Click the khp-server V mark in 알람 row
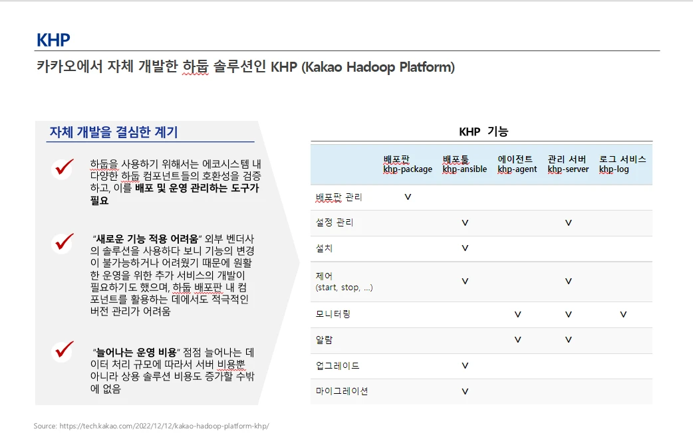This screenshot has height=439, width=693. tap(569, 340)
